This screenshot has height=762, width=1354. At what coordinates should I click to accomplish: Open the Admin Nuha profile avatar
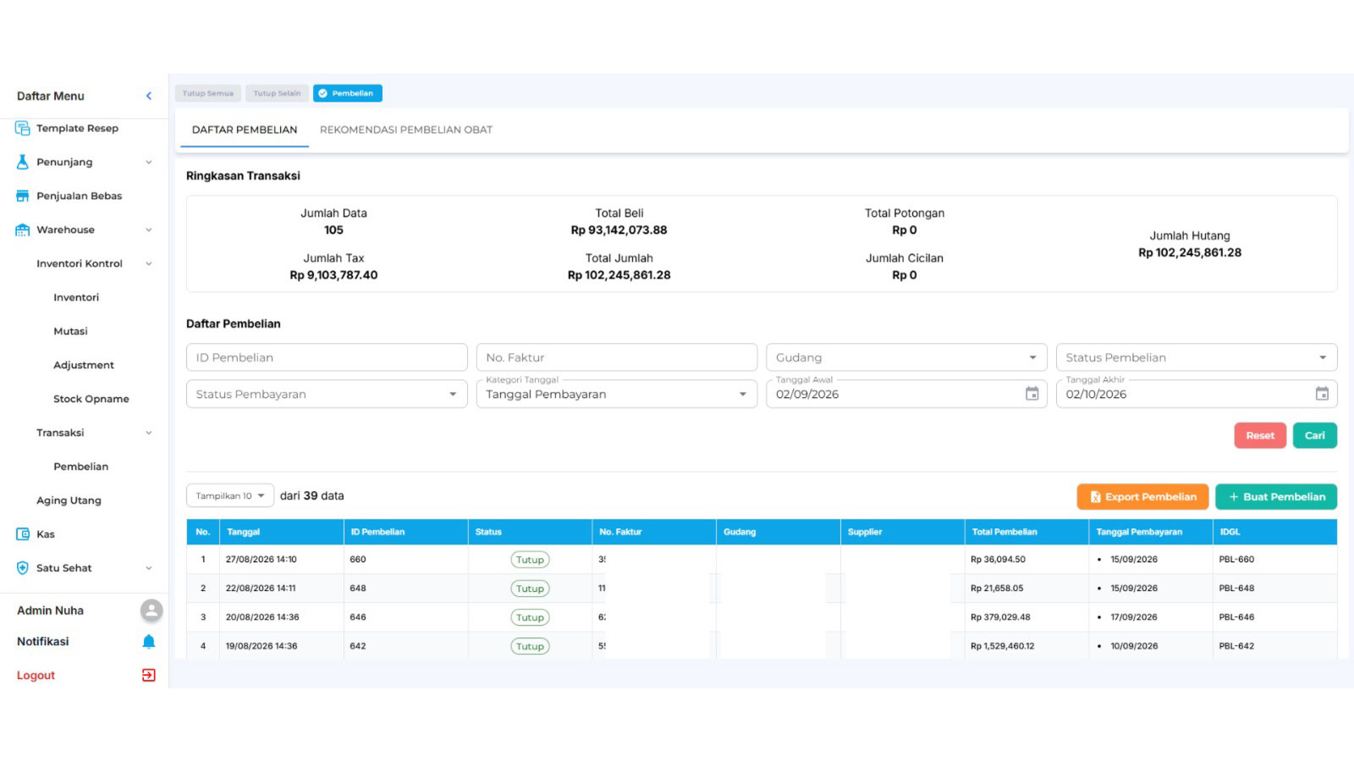[151, 610]
